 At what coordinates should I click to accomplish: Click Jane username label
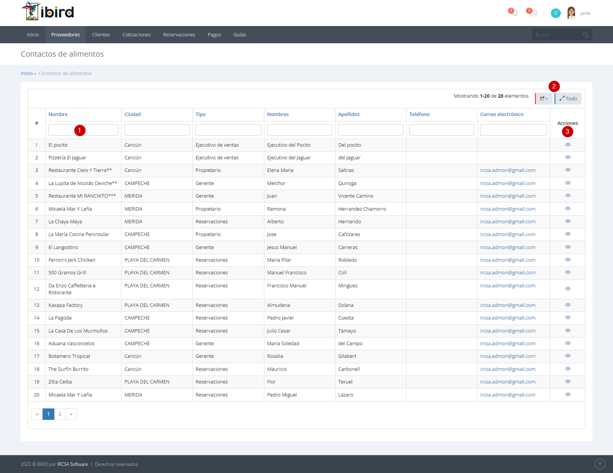tap(585, 13)
